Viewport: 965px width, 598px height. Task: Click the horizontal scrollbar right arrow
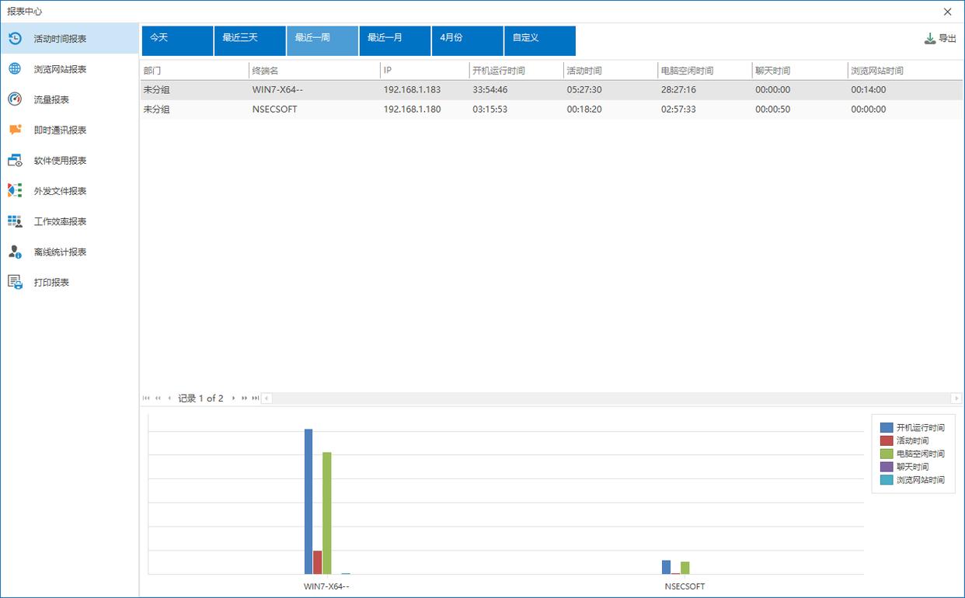coord(956,398)
